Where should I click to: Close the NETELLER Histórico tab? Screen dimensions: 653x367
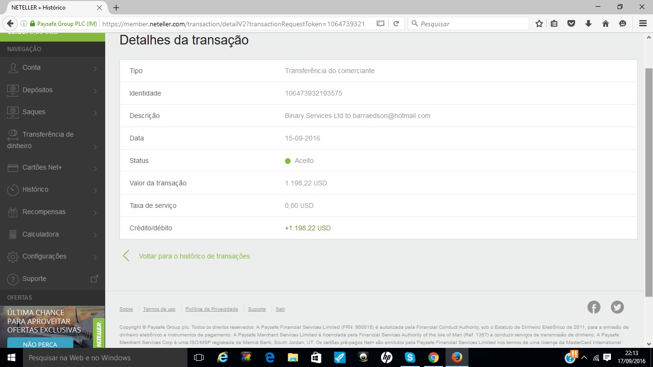coord(99,8)
